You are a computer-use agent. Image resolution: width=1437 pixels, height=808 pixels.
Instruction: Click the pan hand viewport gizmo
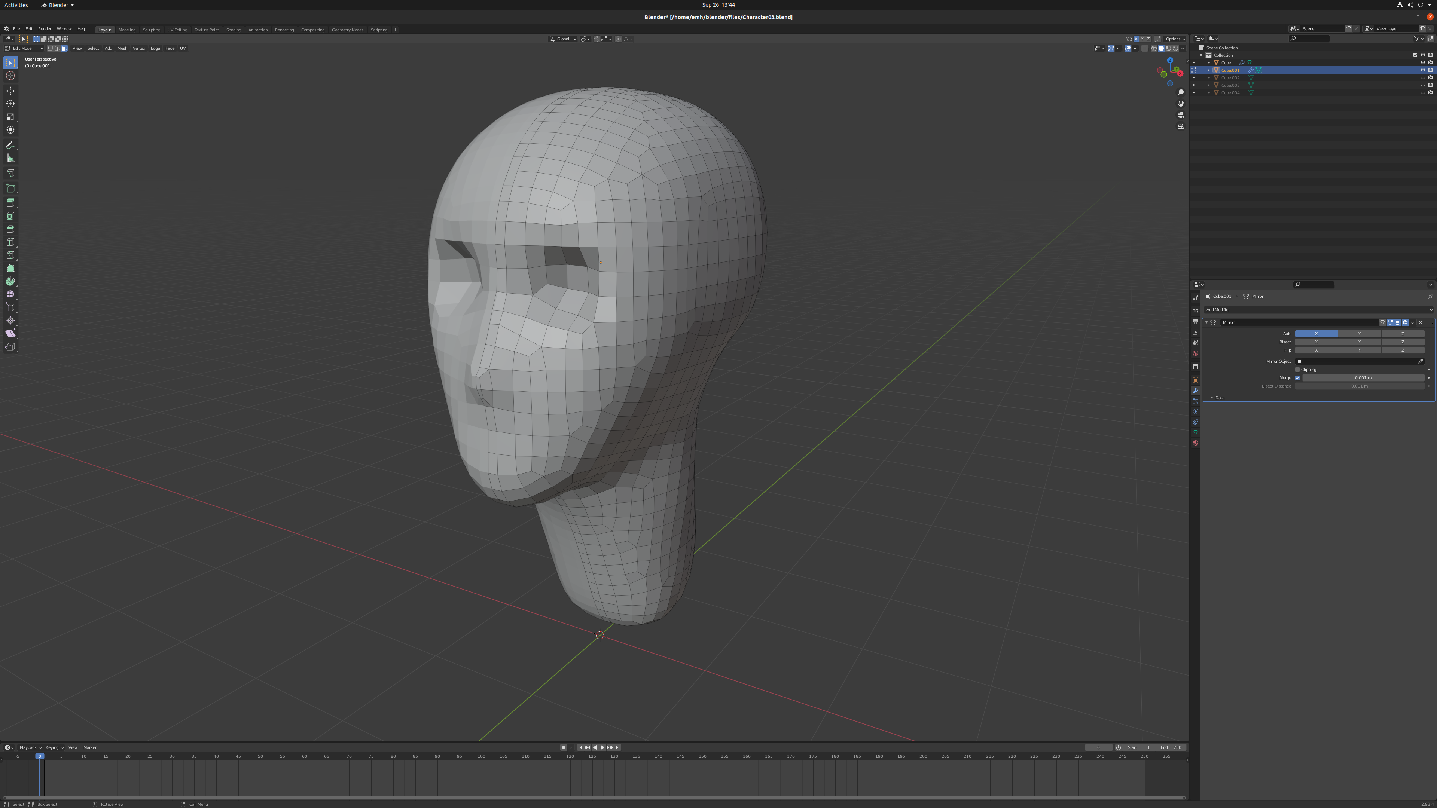point(1180,104)
